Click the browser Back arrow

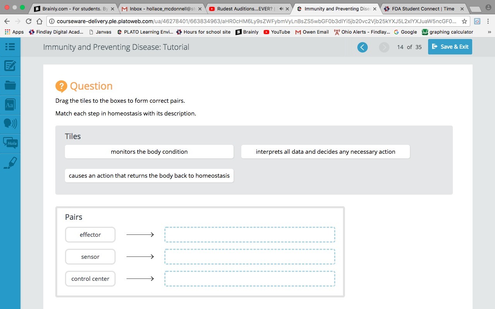pos(7,21)
